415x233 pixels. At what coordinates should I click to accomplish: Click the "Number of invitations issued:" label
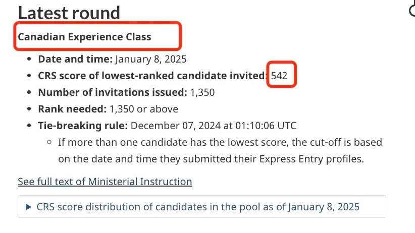113,93
